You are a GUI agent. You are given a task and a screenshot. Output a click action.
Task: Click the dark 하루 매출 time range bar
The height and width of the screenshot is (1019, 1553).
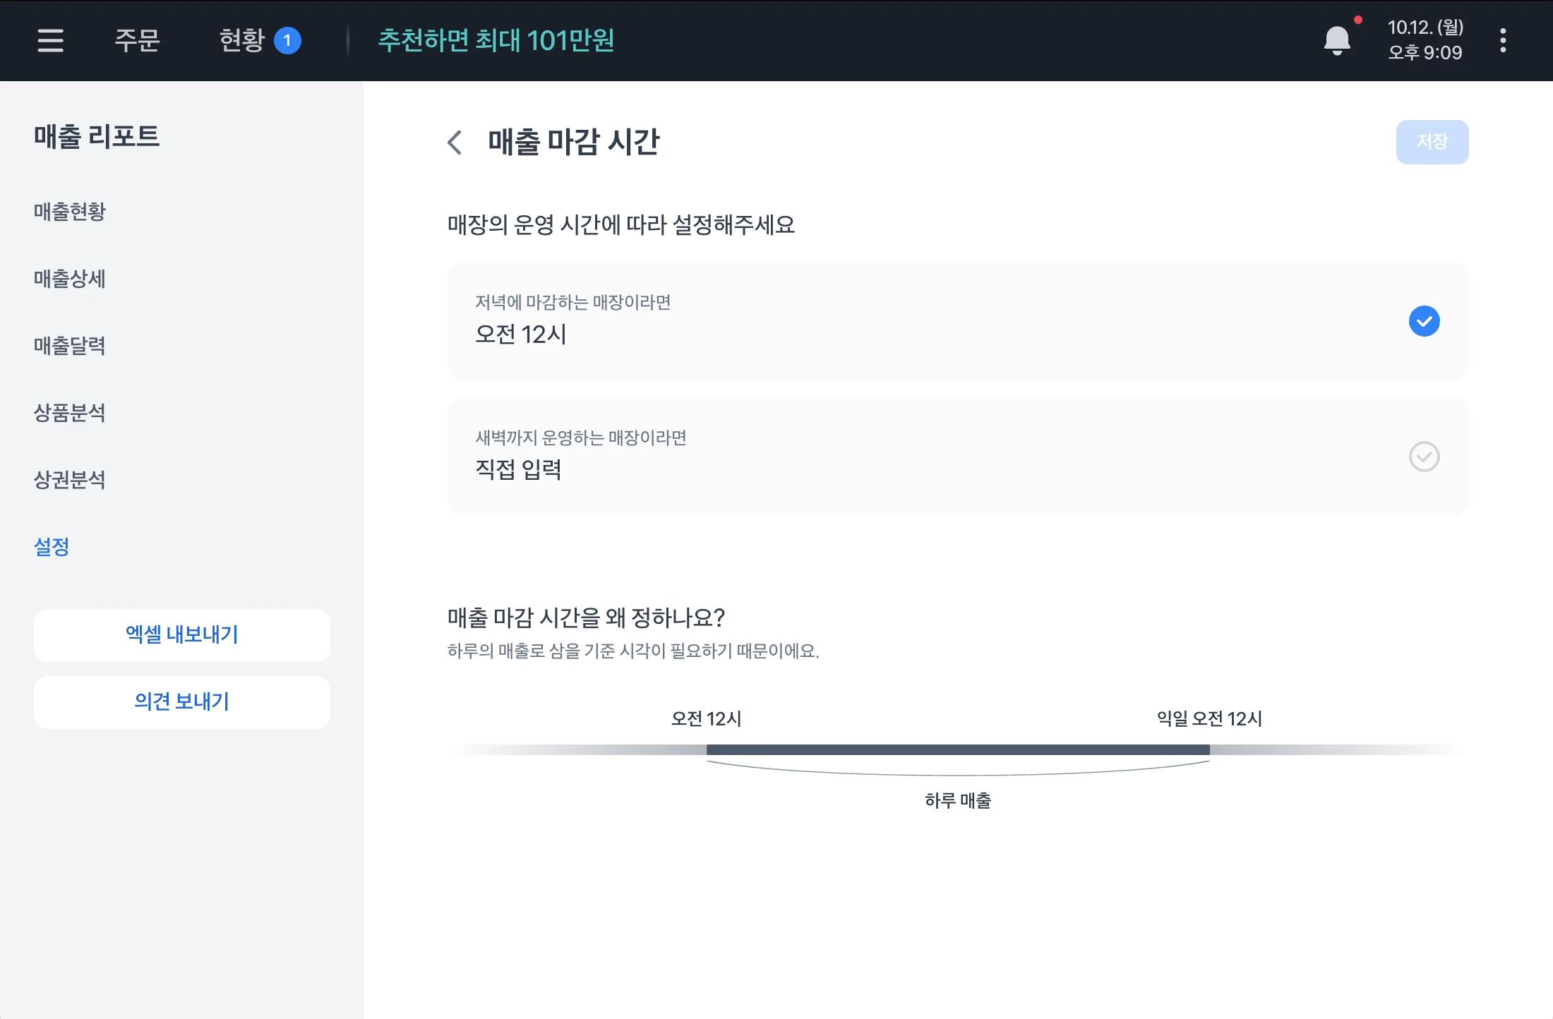[x=958, y=749]
